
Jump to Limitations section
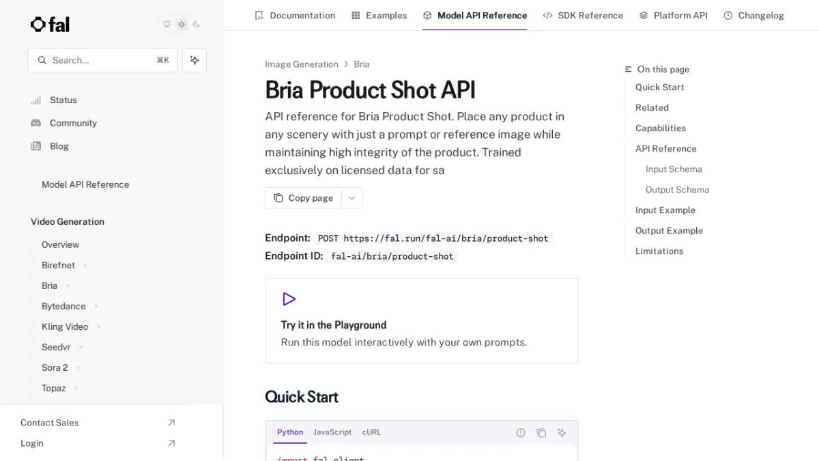[659, 251]
